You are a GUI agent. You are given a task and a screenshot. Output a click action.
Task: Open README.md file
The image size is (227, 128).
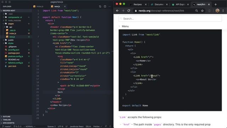point(13,59)
